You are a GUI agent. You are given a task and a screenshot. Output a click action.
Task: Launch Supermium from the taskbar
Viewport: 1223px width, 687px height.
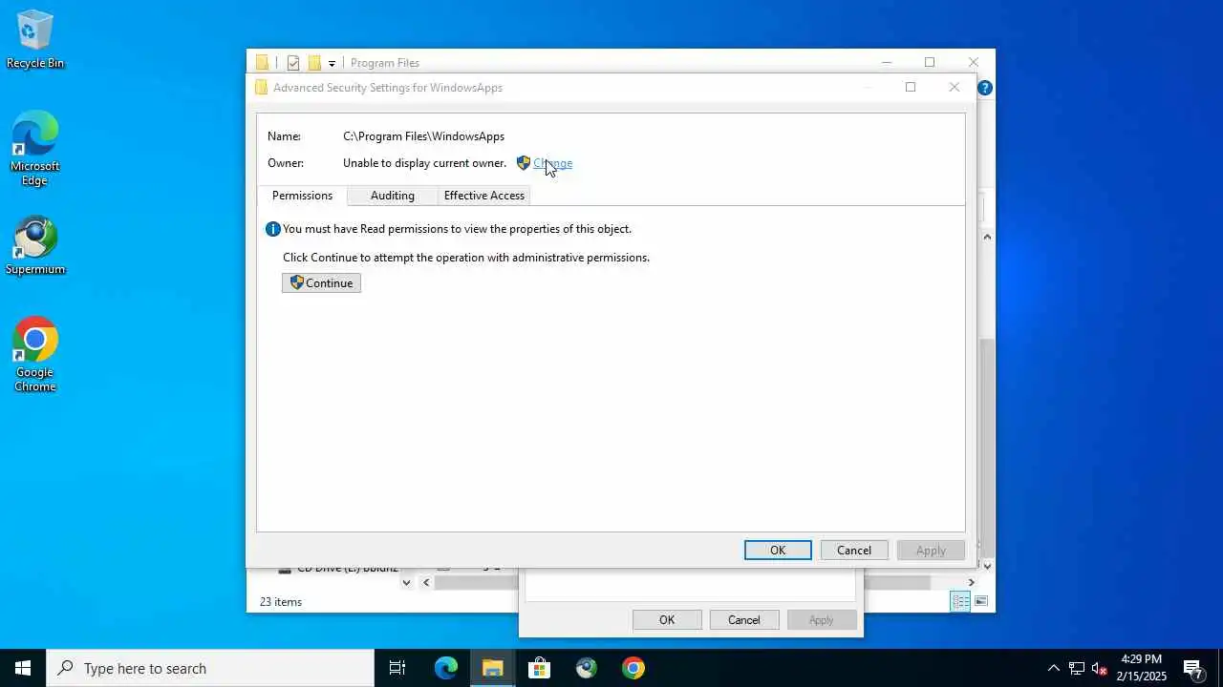point(587,668)
